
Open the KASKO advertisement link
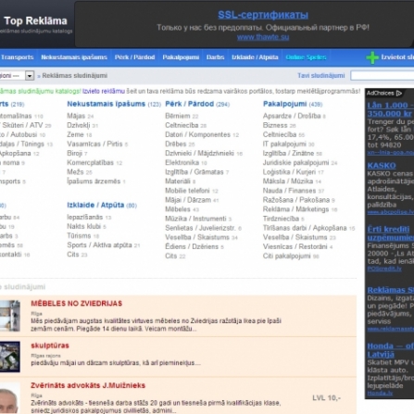coord(382,166)
